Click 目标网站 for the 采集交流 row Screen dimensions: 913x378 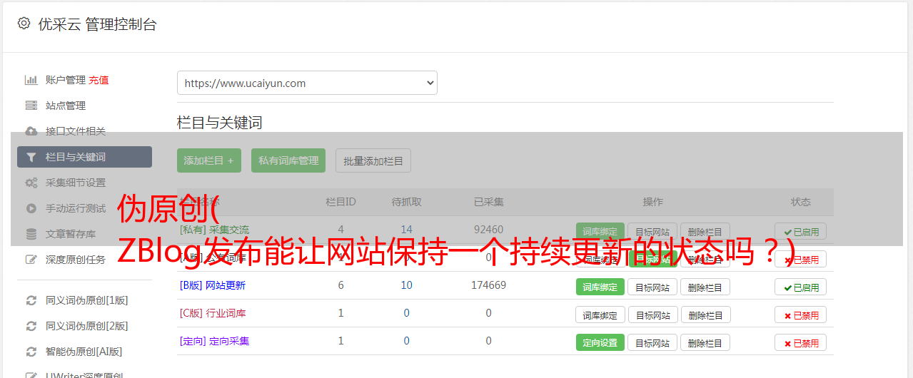652,231
